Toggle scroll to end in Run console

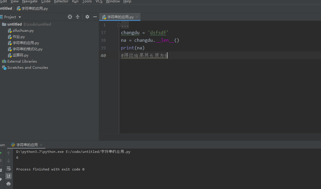(x=9, y=176)
